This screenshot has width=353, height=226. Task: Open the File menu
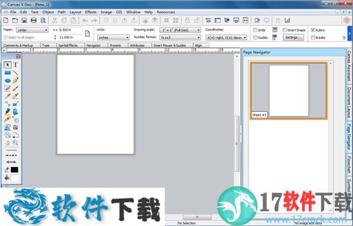point(13,12)
